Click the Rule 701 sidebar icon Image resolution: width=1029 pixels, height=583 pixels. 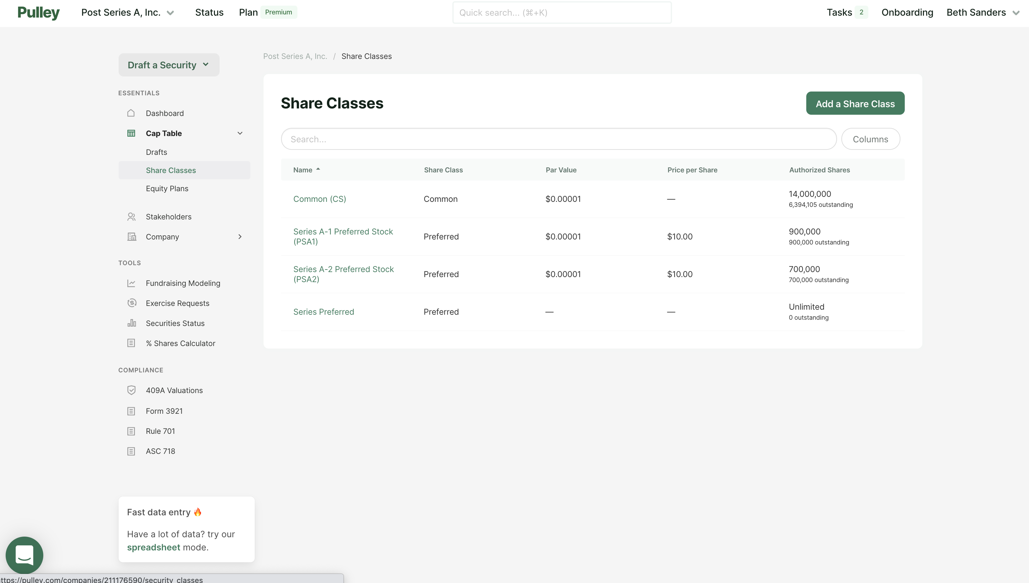tap(132, 431)
